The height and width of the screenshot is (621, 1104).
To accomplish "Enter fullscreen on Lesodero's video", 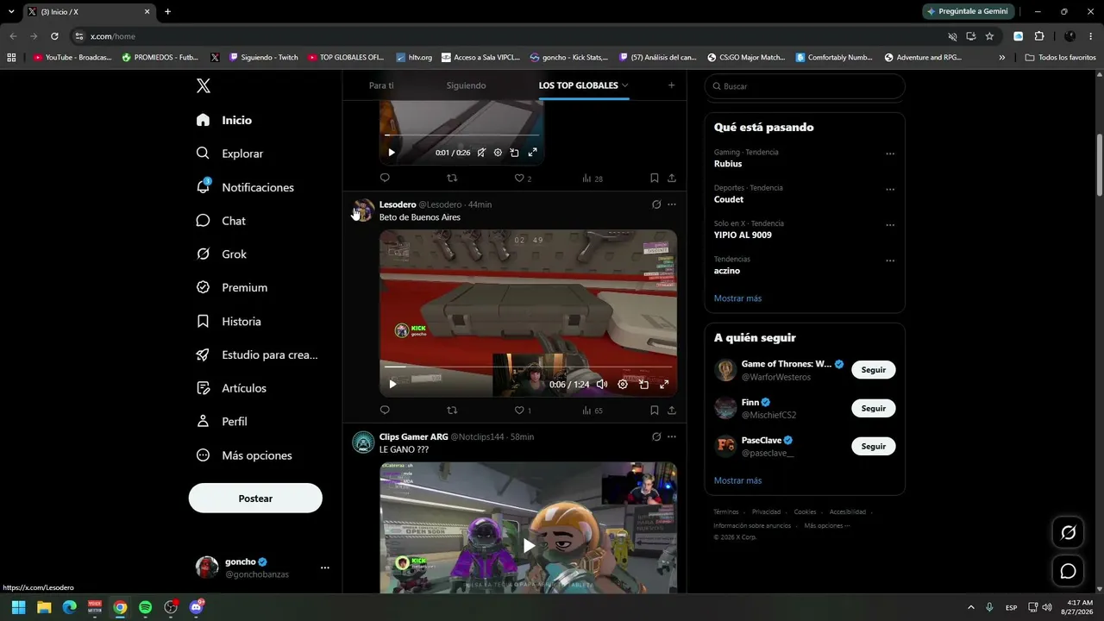I will point(664,385).
